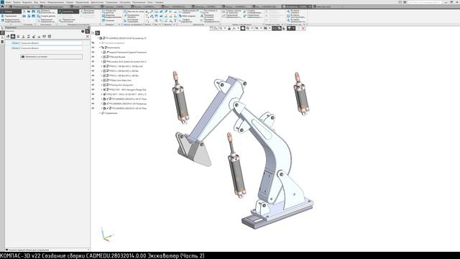
Task: Expand the Support Framework tree node
Action: click(x=102, y=53)
